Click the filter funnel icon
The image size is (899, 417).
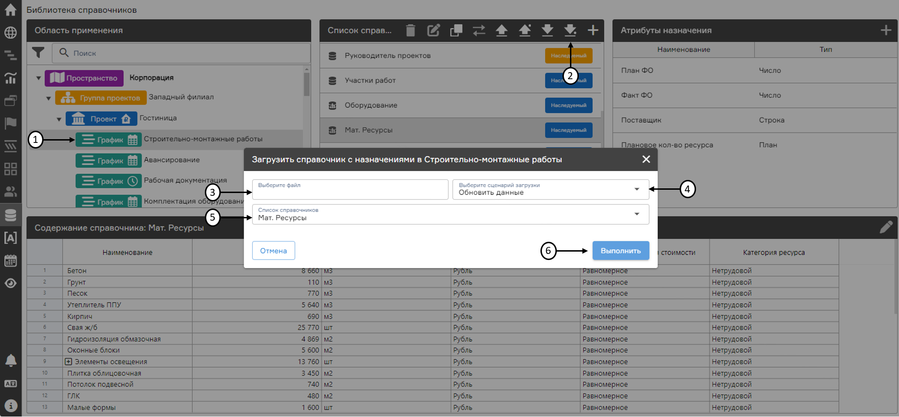tap(38, 53)
